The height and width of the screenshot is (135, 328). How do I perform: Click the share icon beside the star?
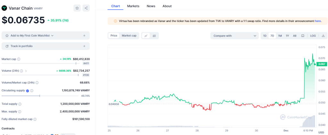(x=86, y=8)
